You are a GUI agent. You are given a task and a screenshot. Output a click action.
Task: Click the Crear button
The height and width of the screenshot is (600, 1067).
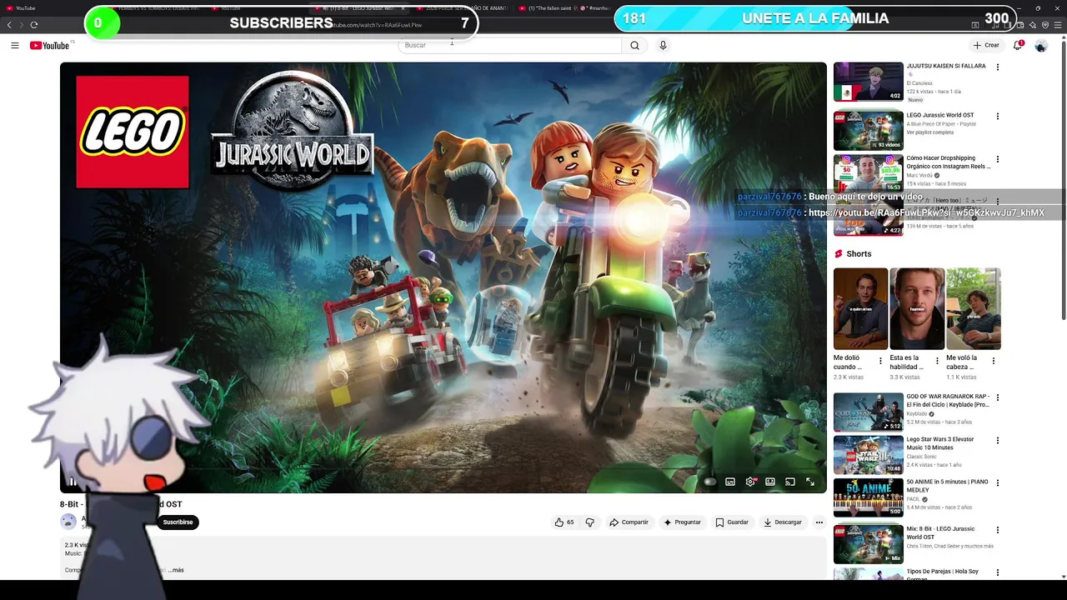click(986, 45)
